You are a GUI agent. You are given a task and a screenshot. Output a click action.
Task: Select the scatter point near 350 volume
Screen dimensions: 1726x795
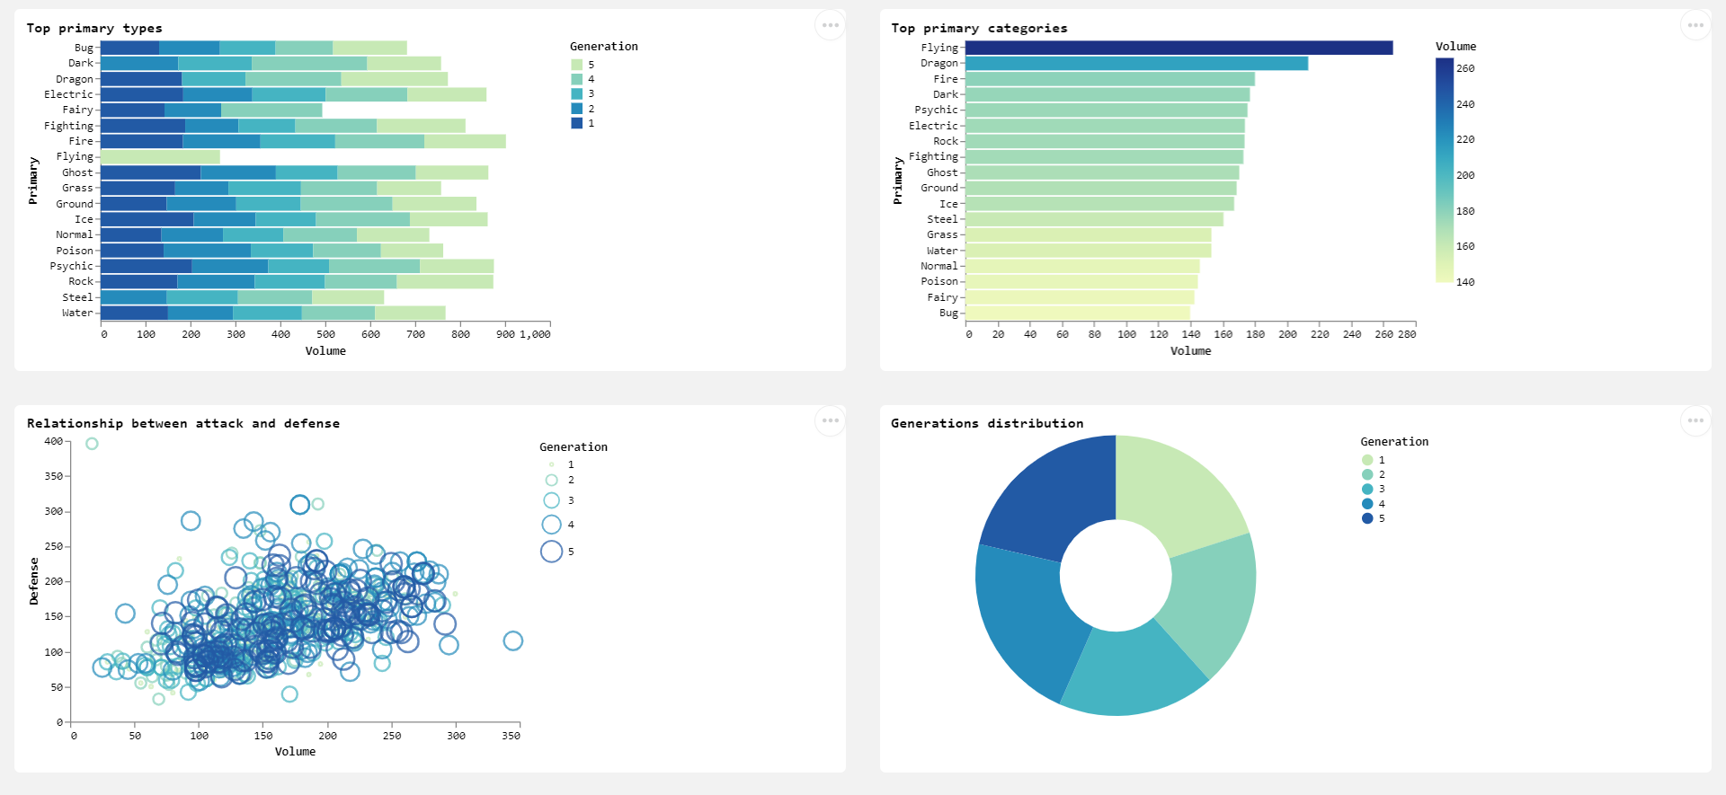[513, 640]
